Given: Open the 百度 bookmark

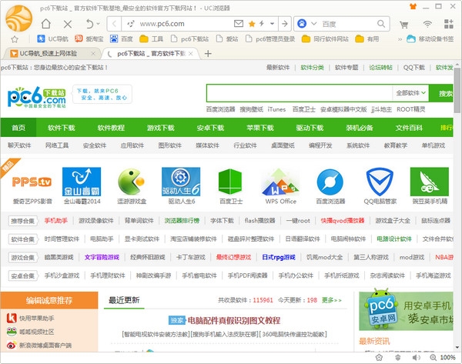Looking at the screenshot, I should click(x=122, y=39).
